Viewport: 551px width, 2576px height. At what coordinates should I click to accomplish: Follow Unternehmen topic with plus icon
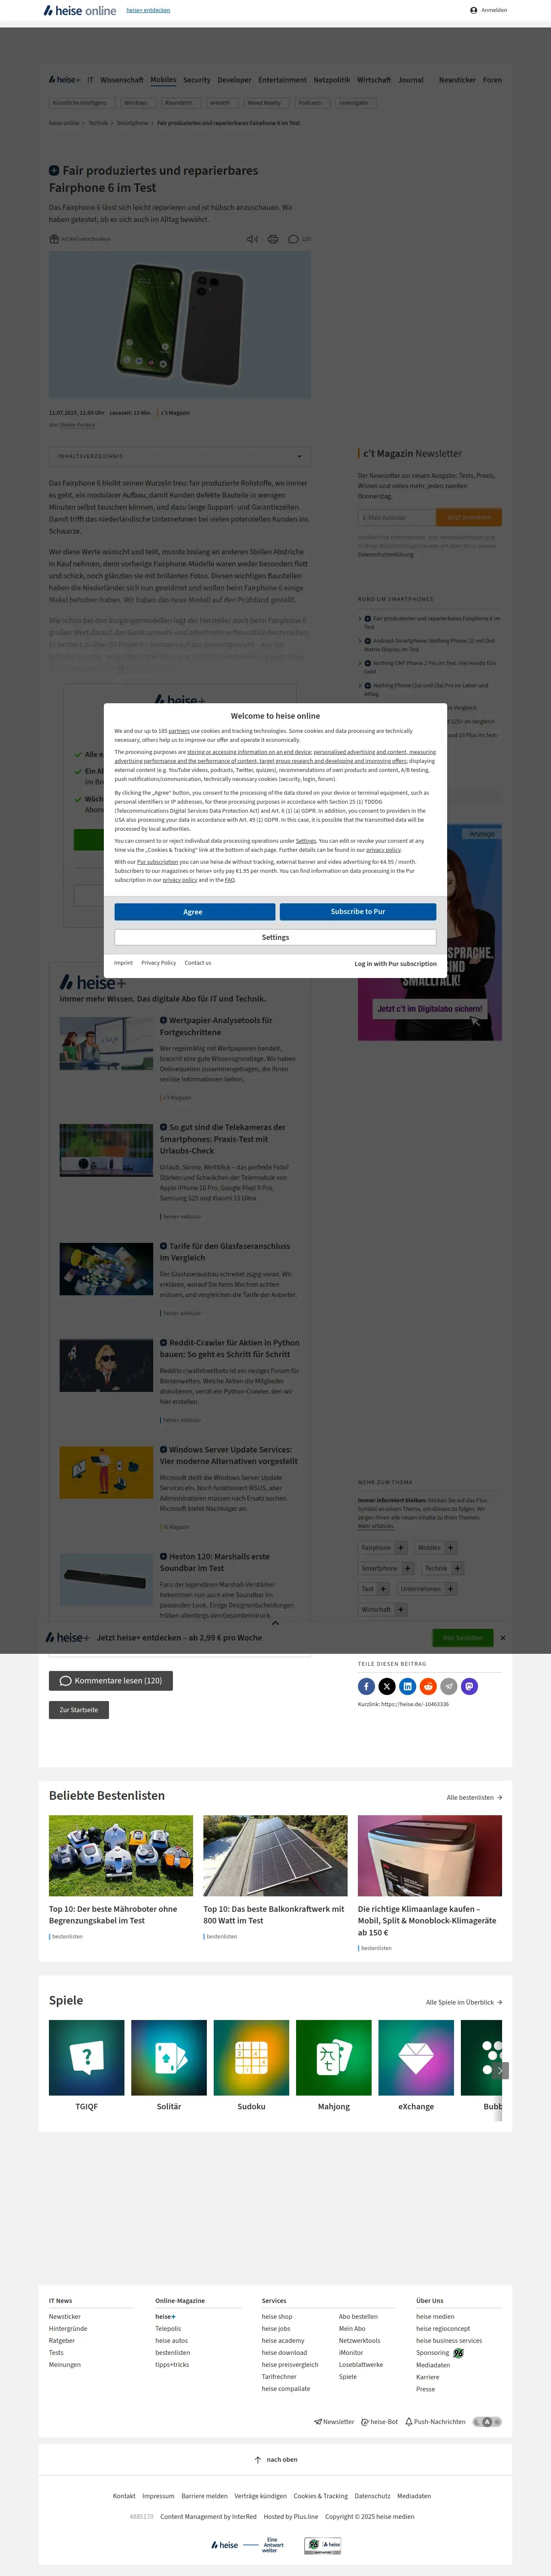pos(451,1589)
